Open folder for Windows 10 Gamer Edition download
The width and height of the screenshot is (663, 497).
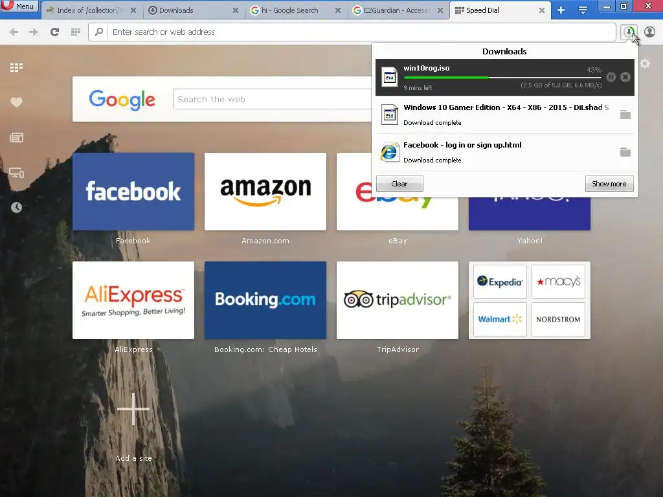point(625,115)
